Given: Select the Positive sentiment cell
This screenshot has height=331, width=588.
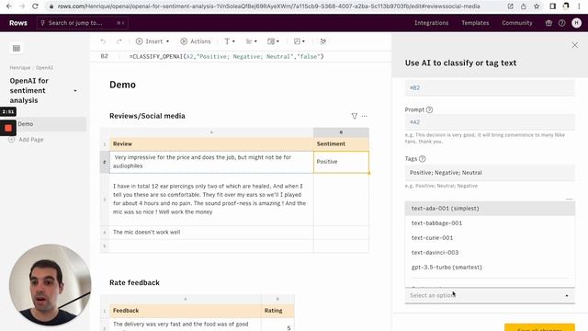Looking at the screenshot, I should pyautogui.click(x=341, y=162).
